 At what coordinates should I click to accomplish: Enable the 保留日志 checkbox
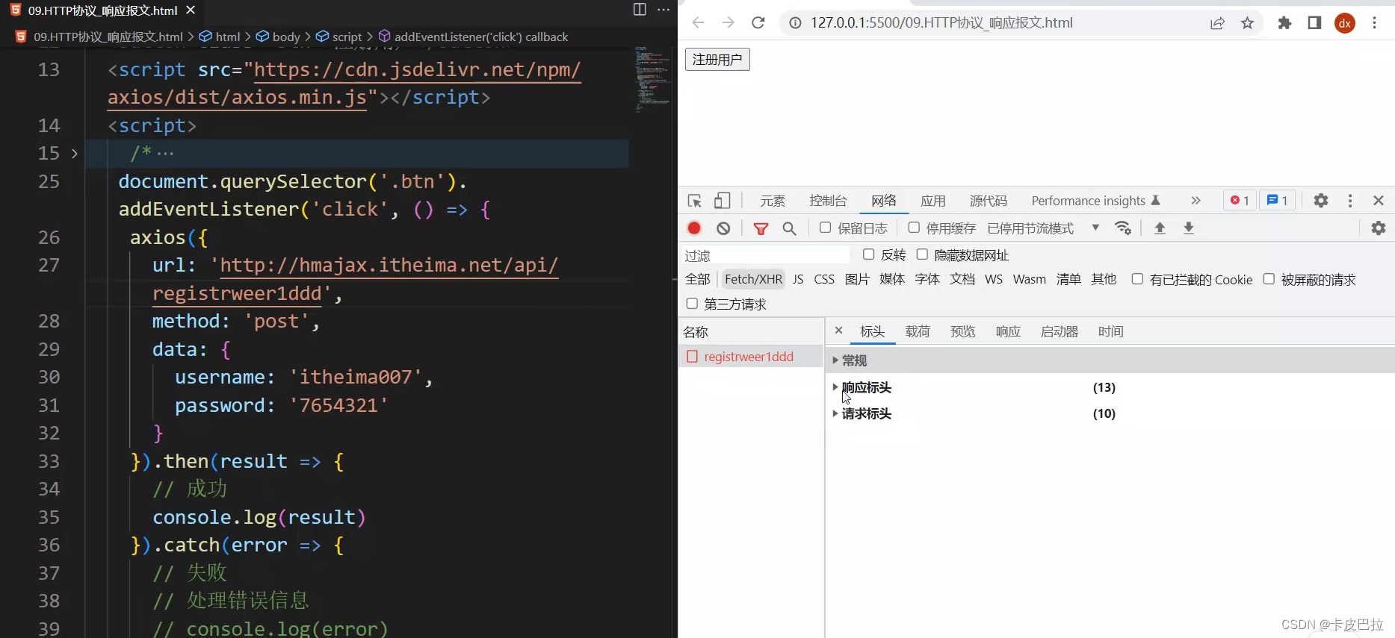click(x=826, y=228)
